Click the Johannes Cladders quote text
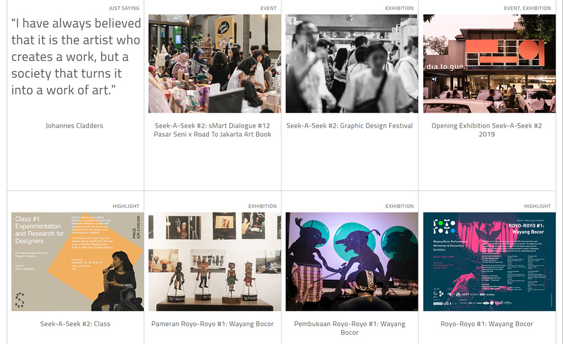563x344 pixels. (x=76, y=57)
